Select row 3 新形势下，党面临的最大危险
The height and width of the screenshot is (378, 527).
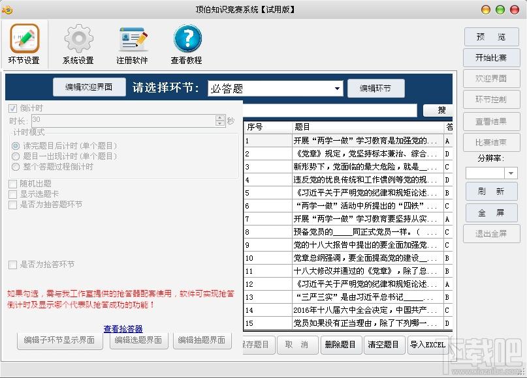(348, 167)
